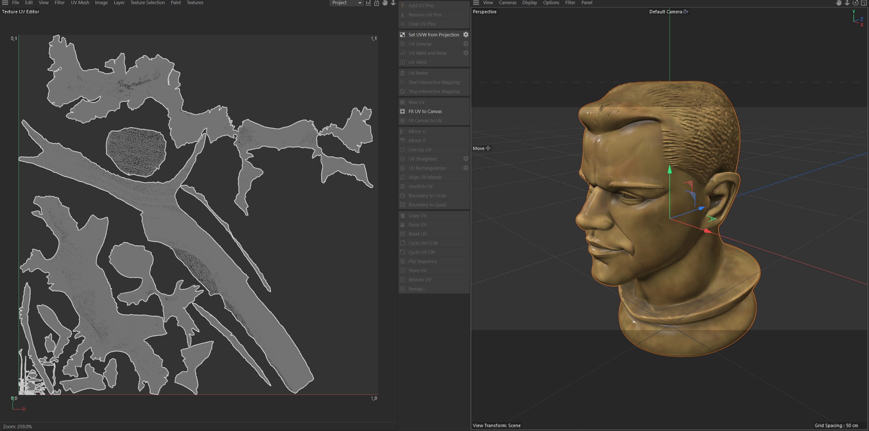
Task: Click the green Y axis move handle arrow
Action: tap(670, 170)
